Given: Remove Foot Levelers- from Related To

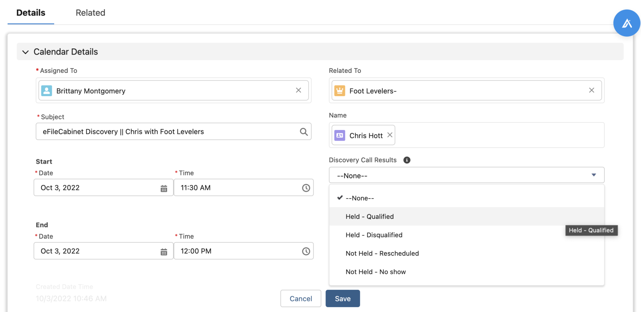Looking at the screenshot, I should coord(591,90).
